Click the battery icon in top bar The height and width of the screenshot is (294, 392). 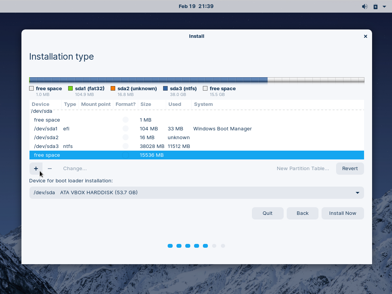376,6
